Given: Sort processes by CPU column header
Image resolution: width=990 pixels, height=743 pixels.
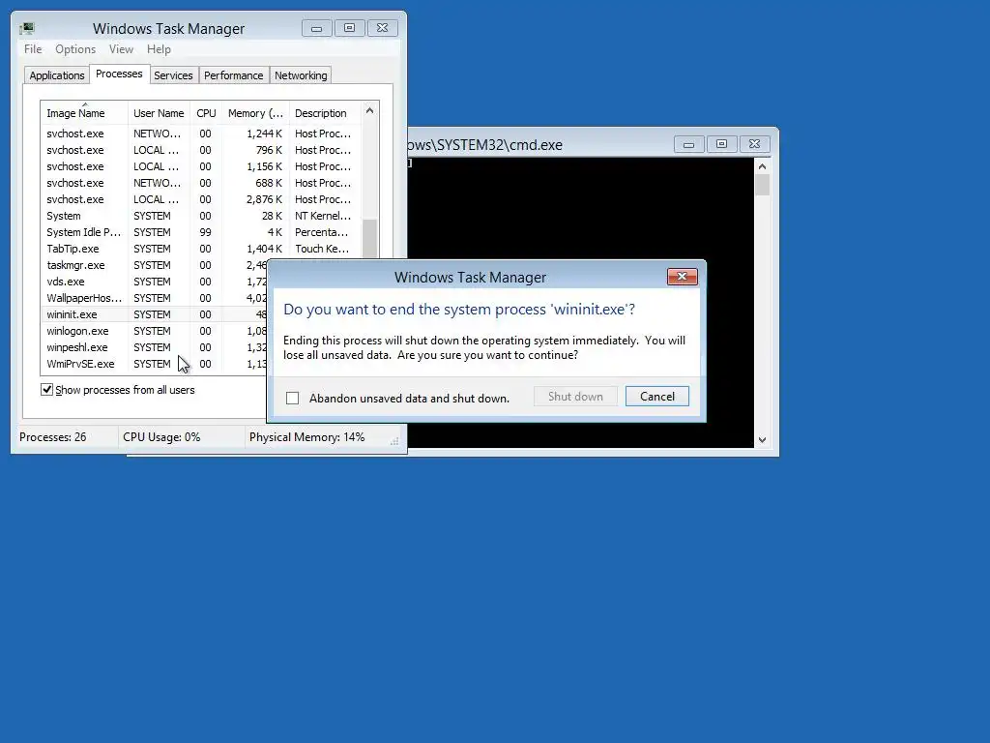Looking at the screenshot, I should click(206, 113).
